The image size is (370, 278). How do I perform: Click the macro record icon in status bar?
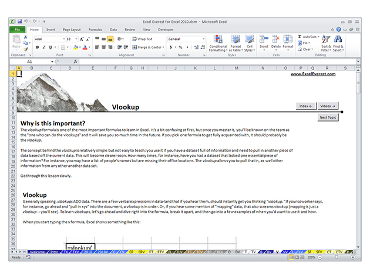[x=28, y=257]
